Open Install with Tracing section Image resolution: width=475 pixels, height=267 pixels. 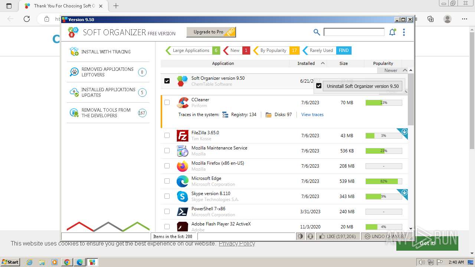click(x=108, y=52)
